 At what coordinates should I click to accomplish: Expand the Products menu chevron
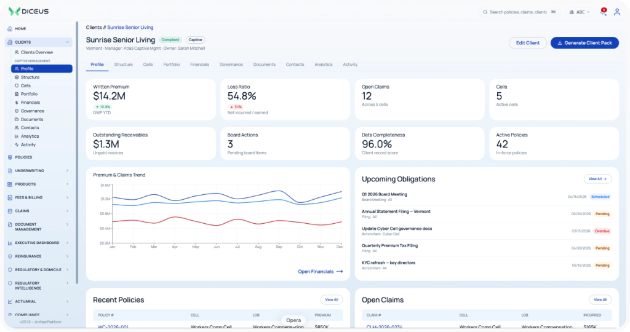(x=67, y=184)
